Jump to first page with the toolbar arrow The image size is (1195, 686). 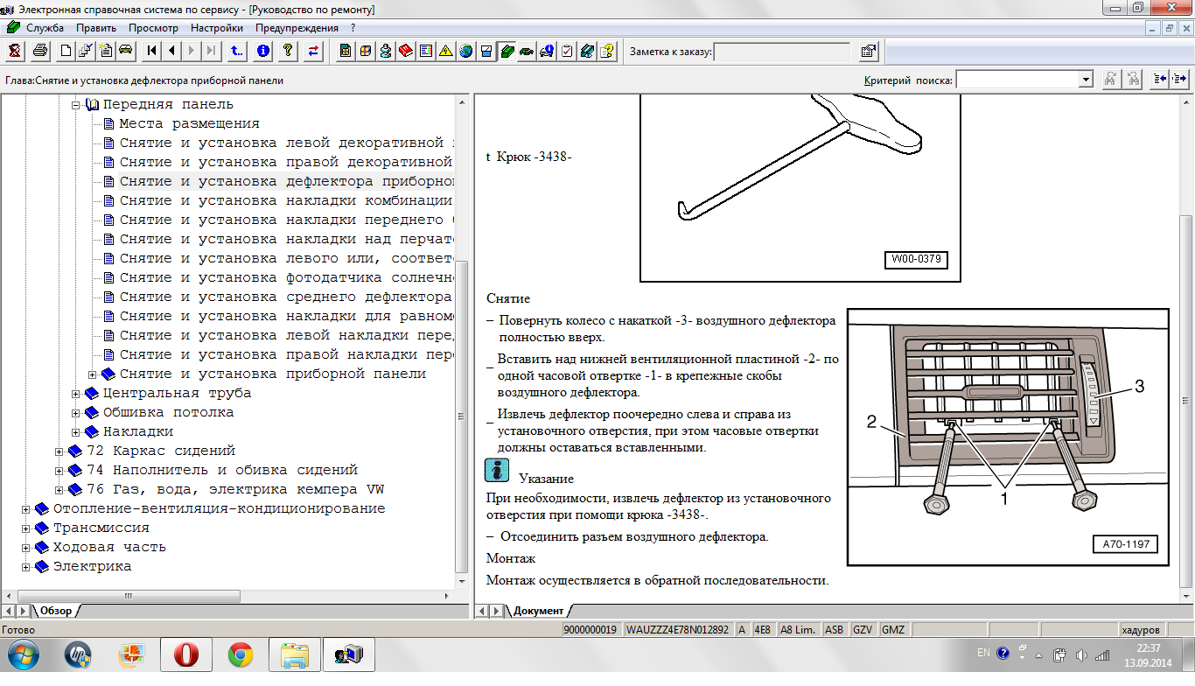[x=152, y=51]
